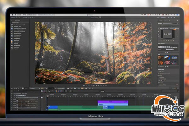Click the frame icon at the top bar center
189x126 pixels.
100,17
